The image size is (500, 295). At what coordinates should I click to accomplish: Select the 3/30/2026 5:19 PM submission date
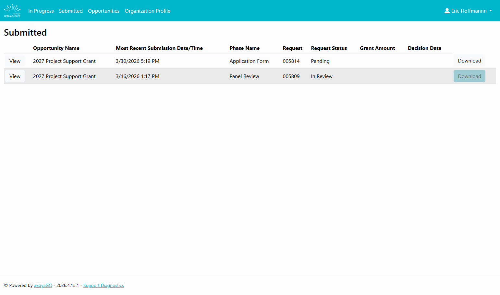[138, 61]
